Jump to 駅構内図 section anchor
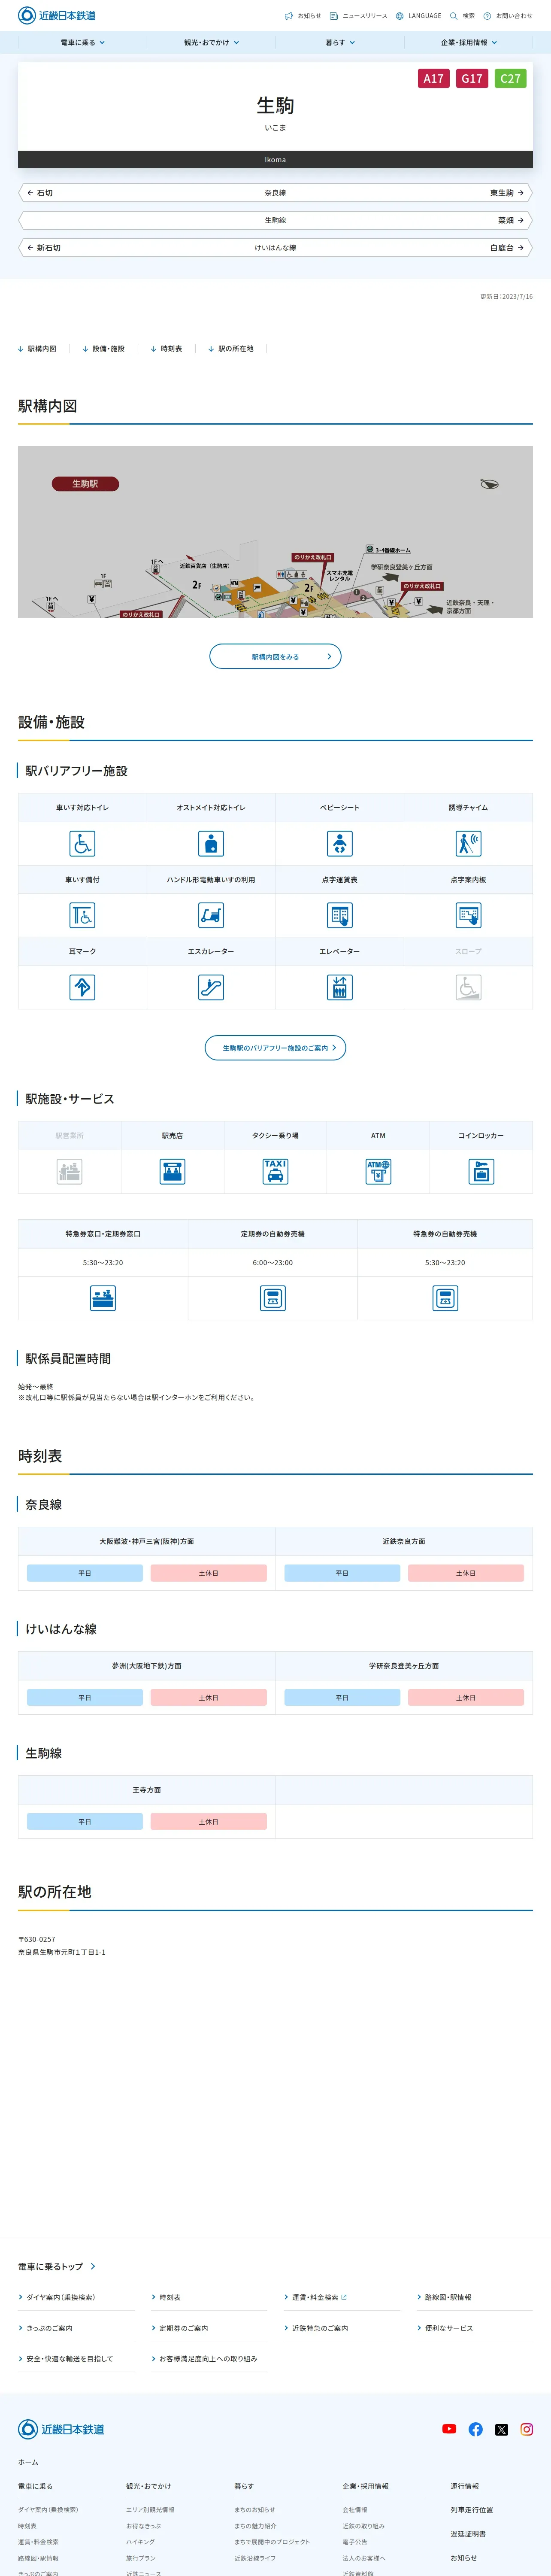 tap(37, 349)
